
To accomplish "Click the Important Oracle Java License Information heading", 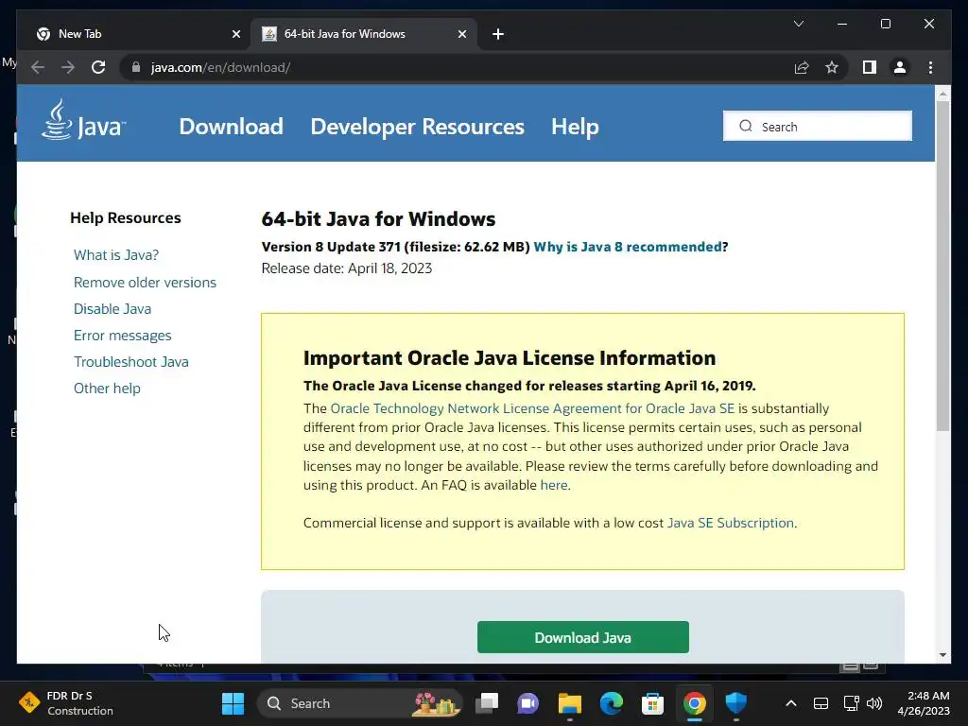I will click(510, 358).
